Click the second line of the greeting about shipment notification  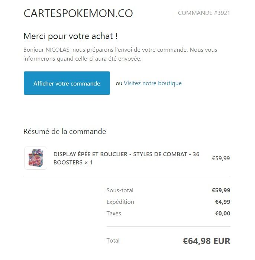[x=83, y=59]
